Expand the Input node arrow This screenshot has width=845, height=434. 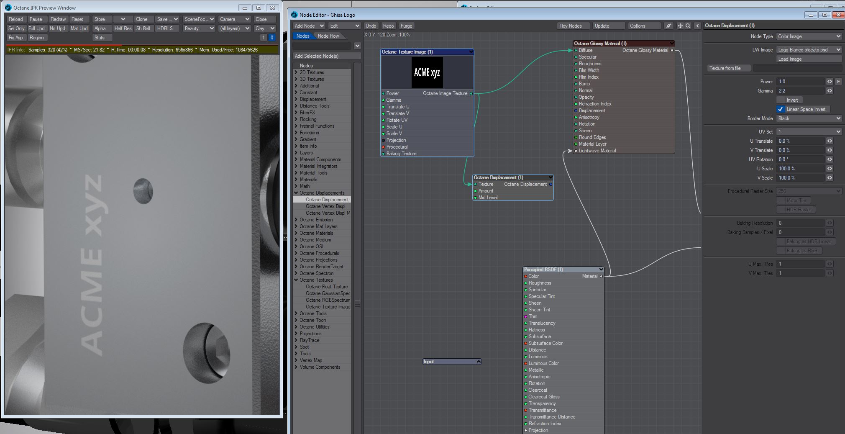coord(479,362)
